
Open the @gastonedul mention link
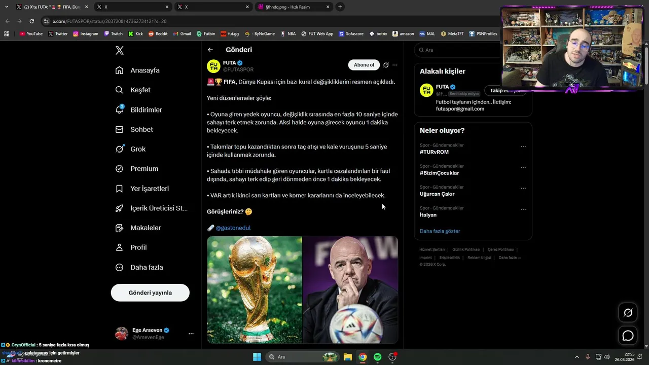(x=233, y=228)
